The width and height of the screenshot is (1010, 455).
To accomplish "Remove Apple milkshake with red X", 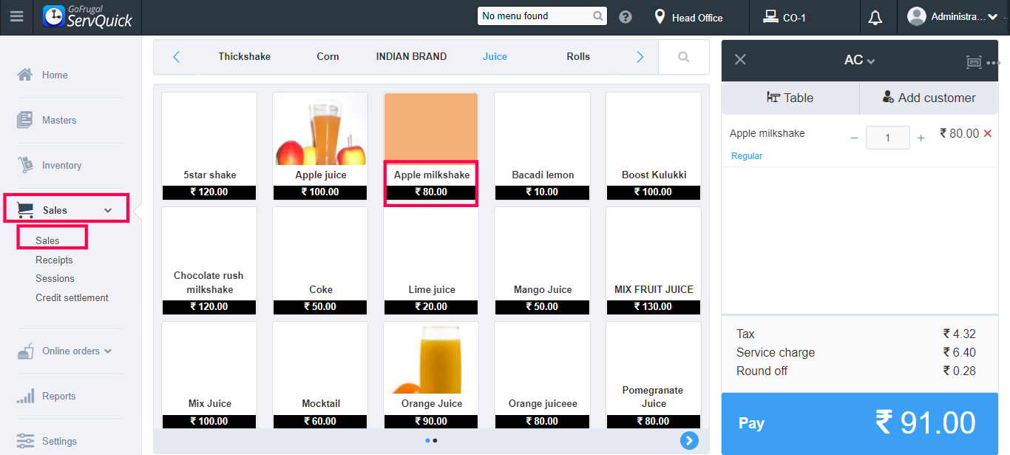I will (988, 134).
